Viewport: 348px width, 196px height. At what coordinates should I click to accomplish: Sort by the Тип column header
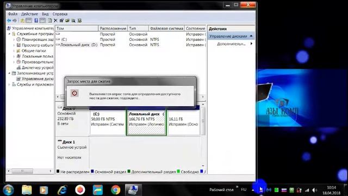[138, 28]
